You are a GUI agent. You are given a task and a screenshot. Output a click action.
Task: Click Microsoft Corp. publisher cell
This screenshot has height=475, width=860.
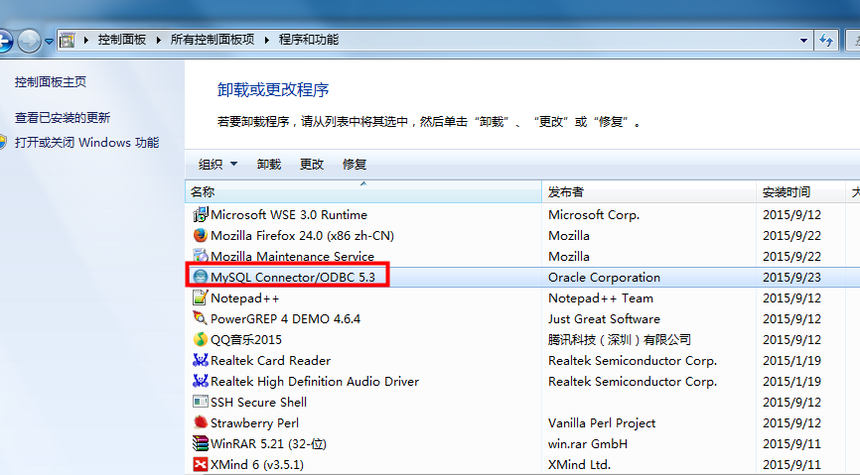594,215
